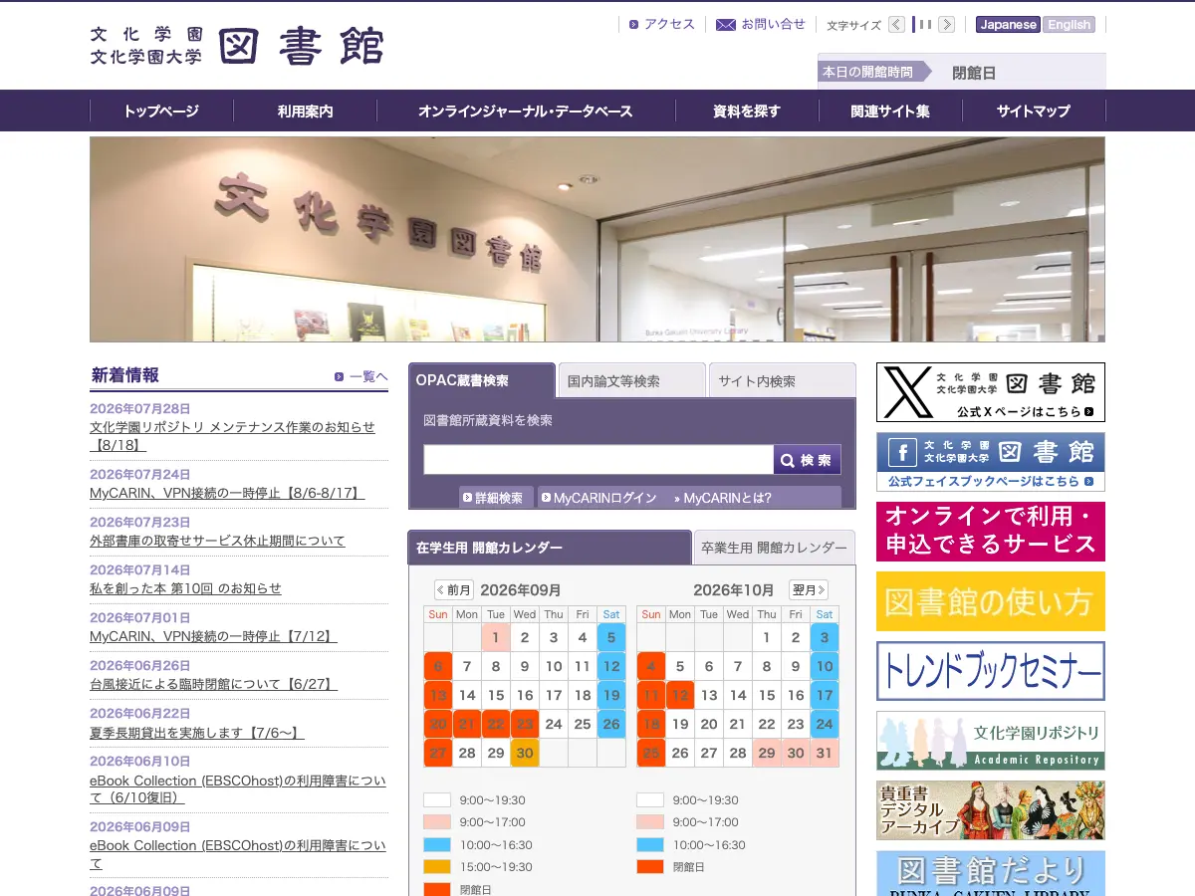This screenshot has height=896, width=1195.
Task: Open contact page via お問い合せ text
Action: pos(774,24)
